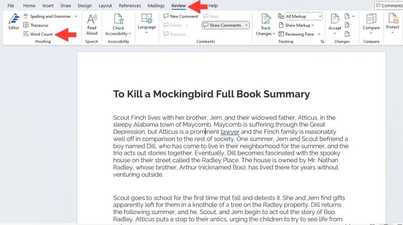Switch to the Insert tab

tap(48, 5)
